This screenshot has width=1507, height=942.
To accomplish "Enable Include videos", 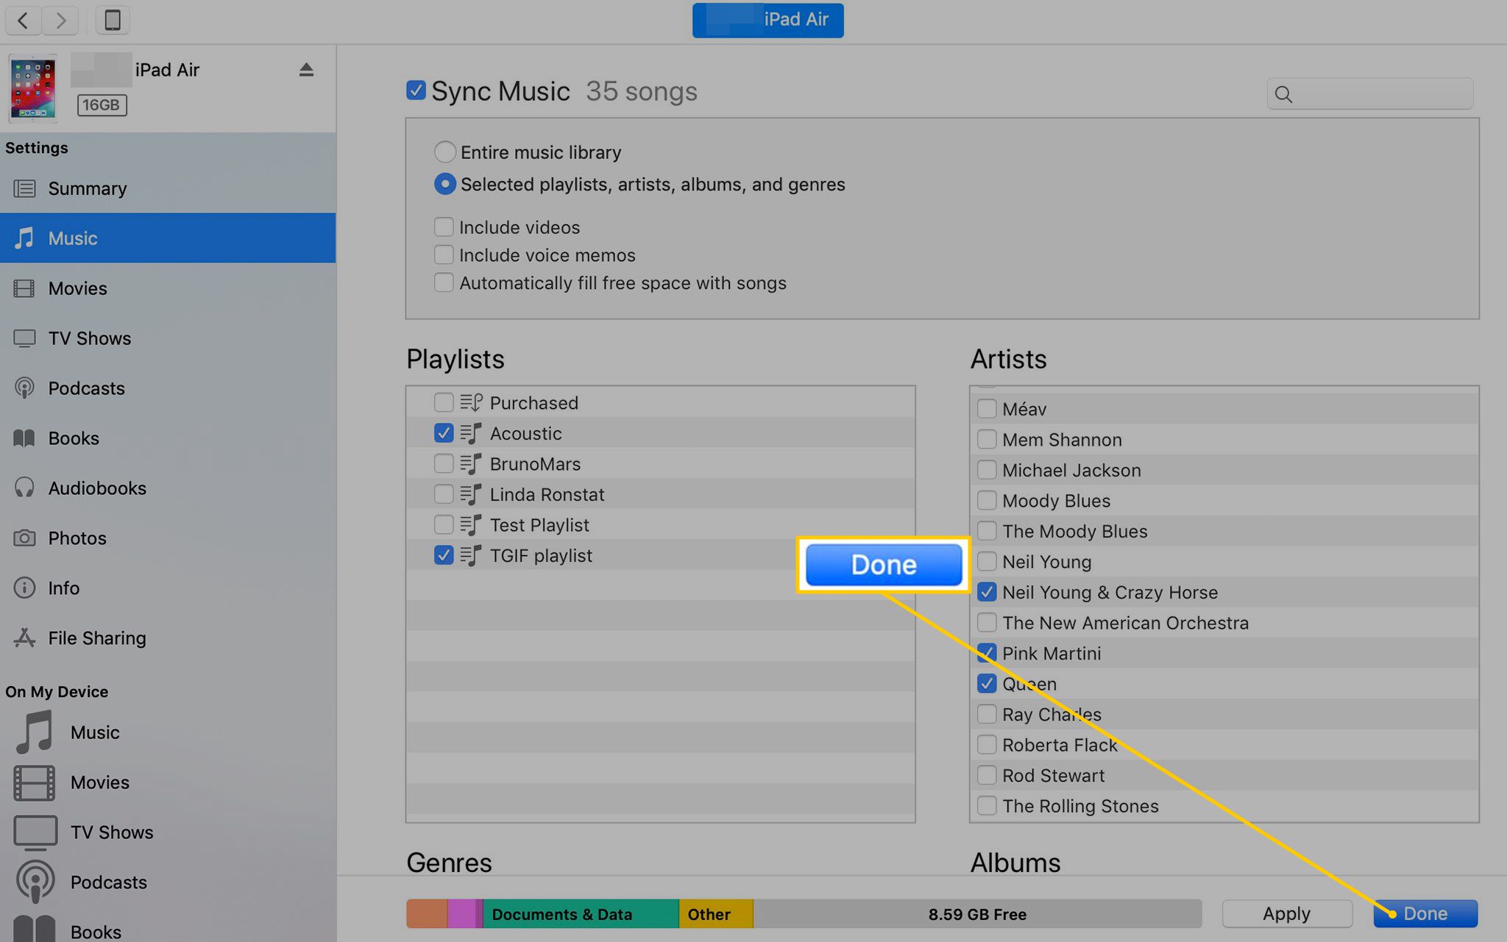I will [444, 226].
